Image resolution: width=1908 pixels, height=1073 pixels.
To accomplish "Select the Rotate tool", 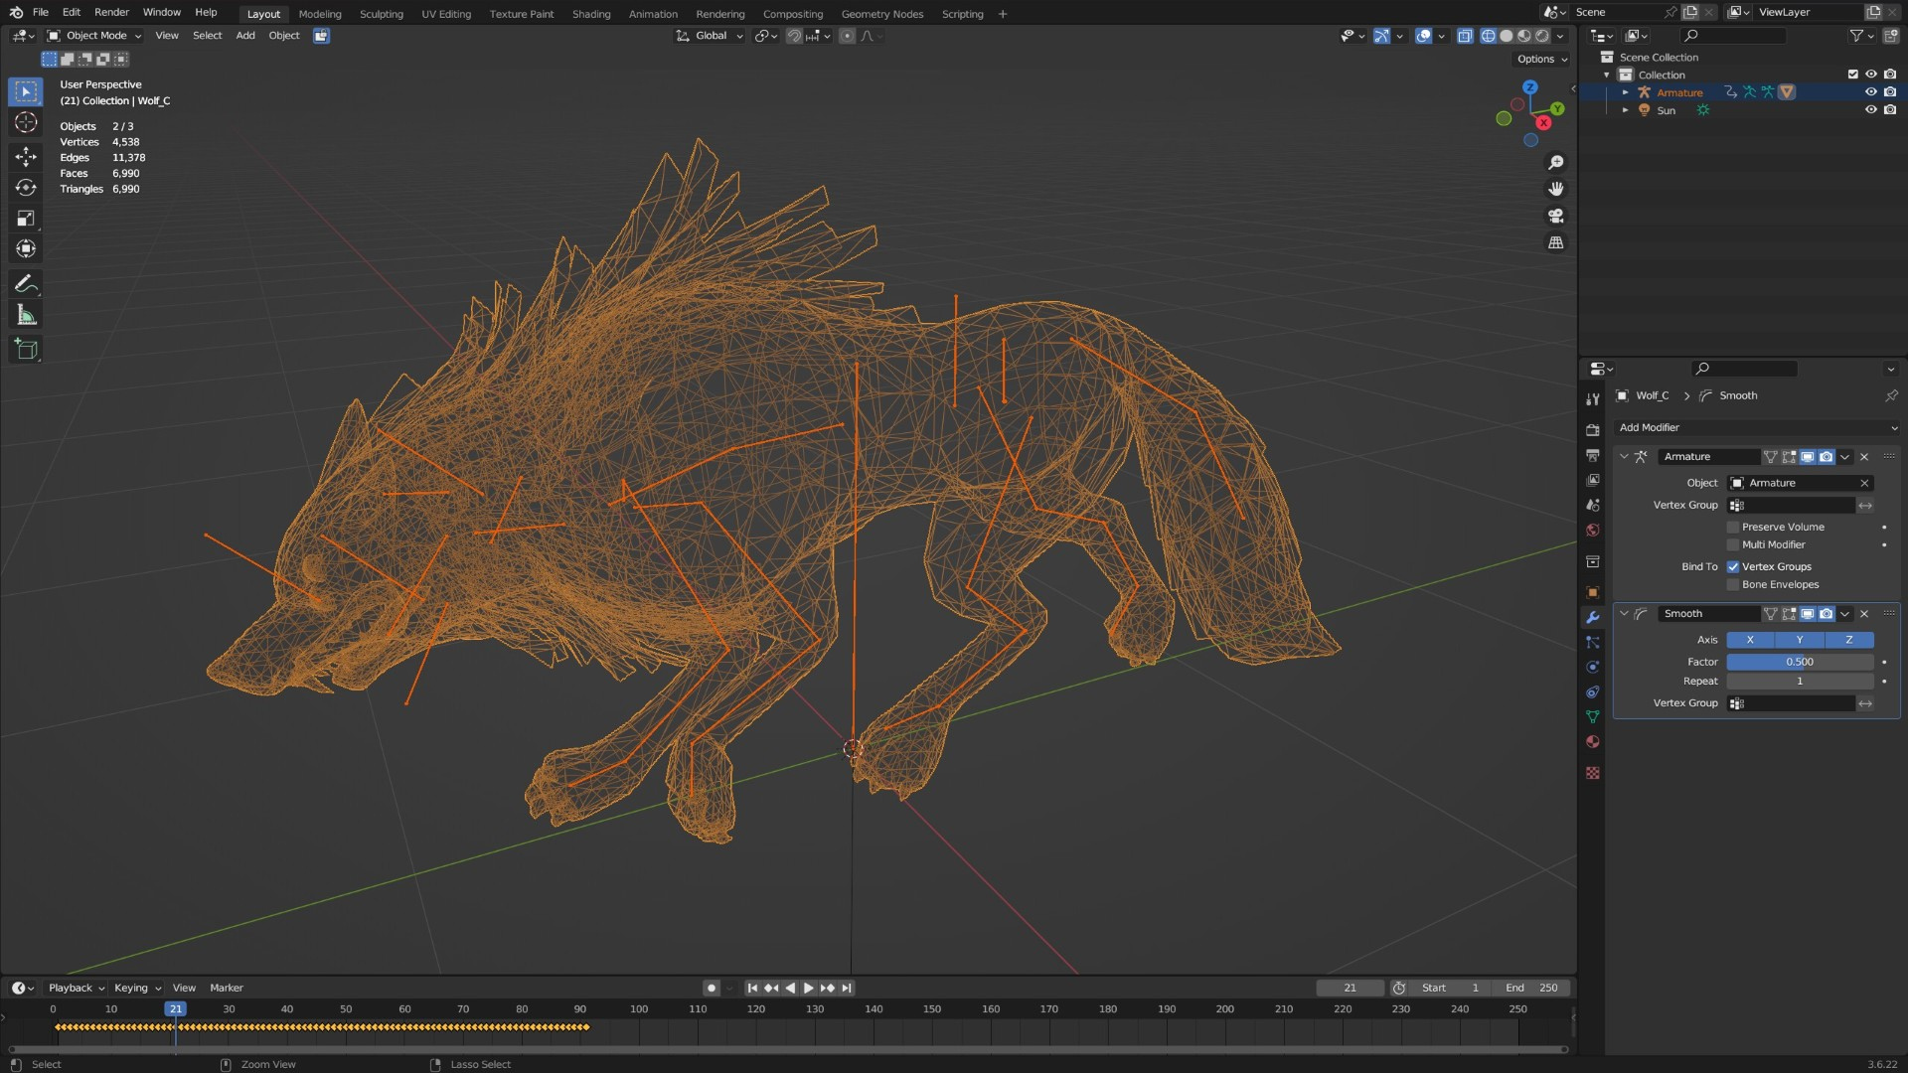I will [26, 187].
